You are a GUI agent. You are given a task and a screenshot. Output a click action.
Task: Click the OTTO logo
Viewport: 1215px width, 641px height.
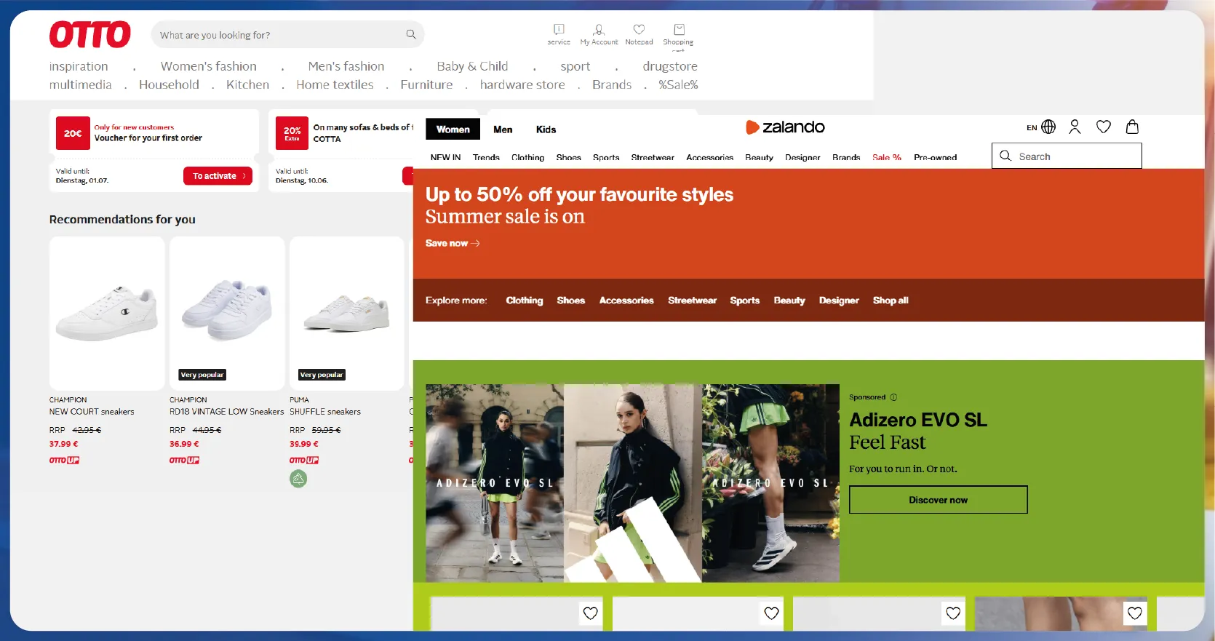[90, 34]
